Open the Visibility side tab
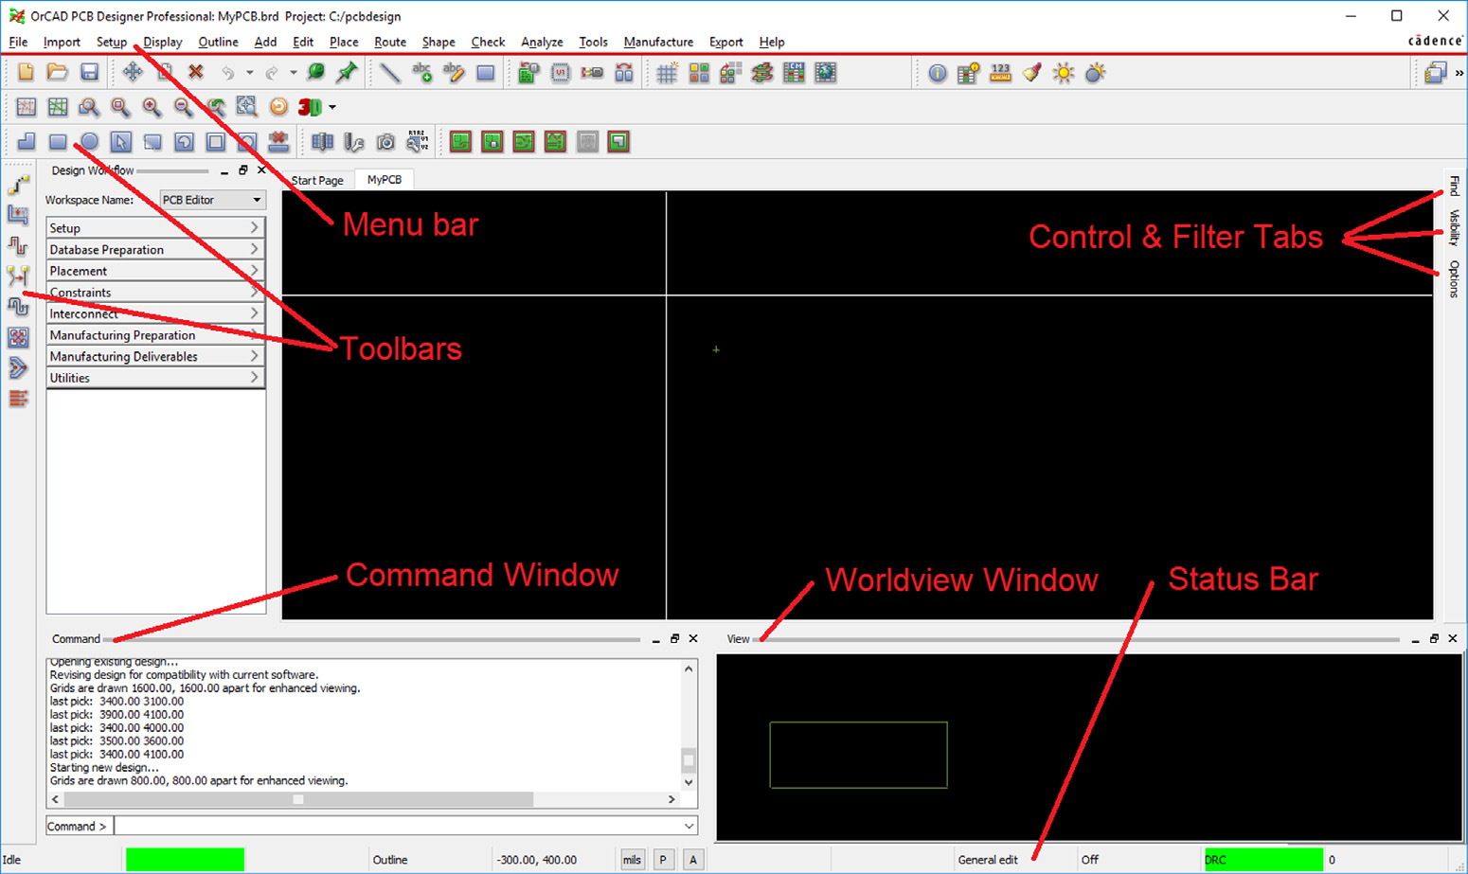Screen dimensions: 1468x874 coord(1454,227)
